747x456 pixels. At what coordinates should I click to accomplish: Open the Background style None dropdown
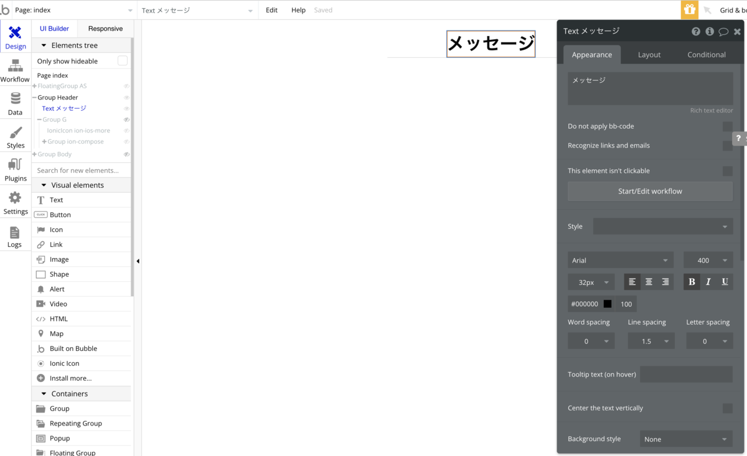pyautogui.click(x=686, y=439)
